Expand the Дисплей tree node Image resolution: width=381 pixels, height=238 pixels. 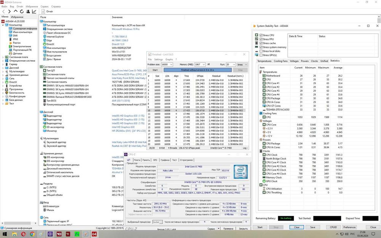pyautogui.click(x=3, y=68)
